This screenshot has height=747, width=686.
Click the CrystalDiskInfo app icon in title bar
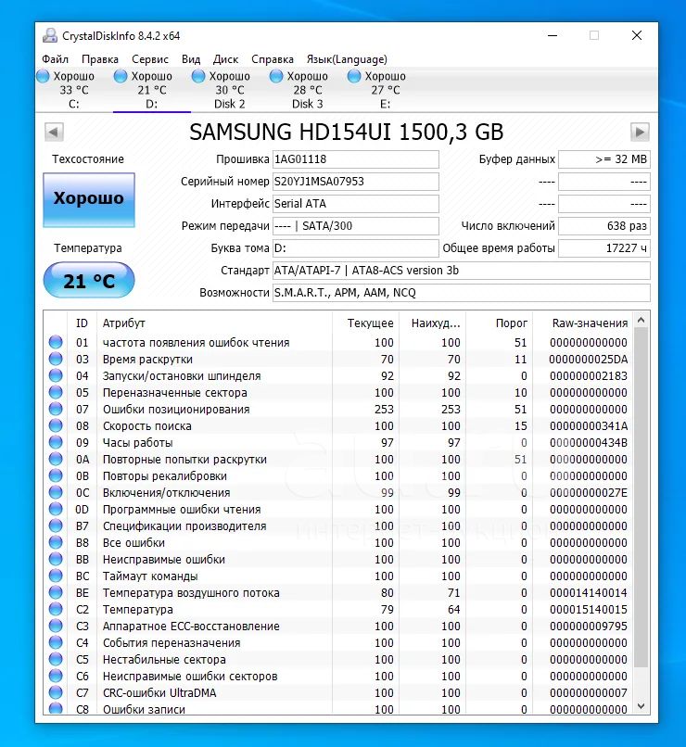coord(49,36)
